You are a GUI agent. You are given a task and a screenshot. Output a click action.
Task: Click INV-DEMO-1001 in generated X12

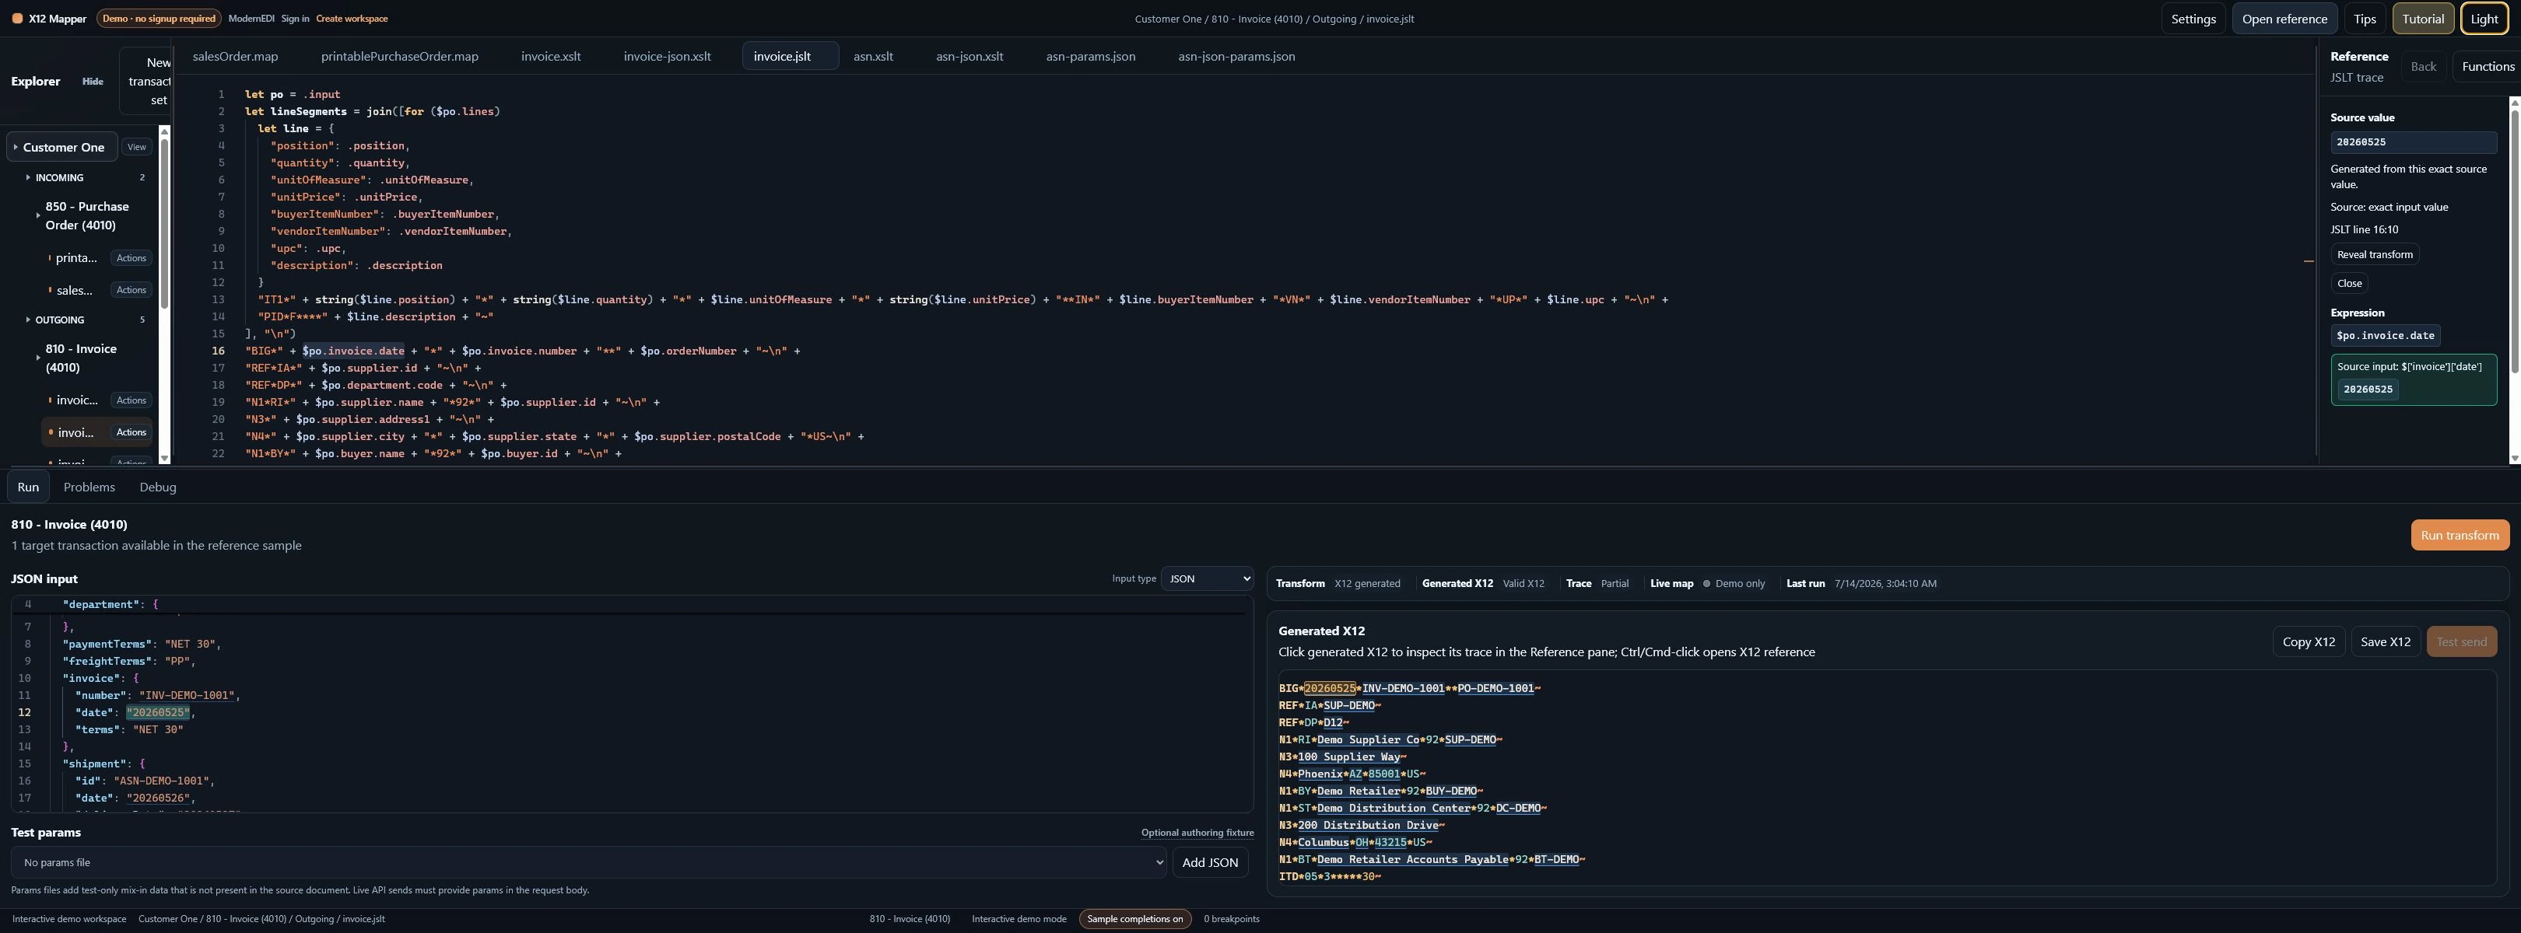point(1404,689)
